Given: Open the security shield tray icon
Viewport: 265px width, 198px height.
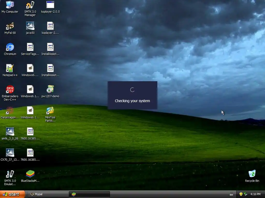Looking at the screenshot, I should point(241,194).
